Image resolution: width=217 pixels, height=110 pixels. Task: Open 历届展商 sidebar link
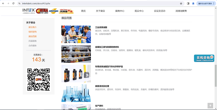coord(33,41)
